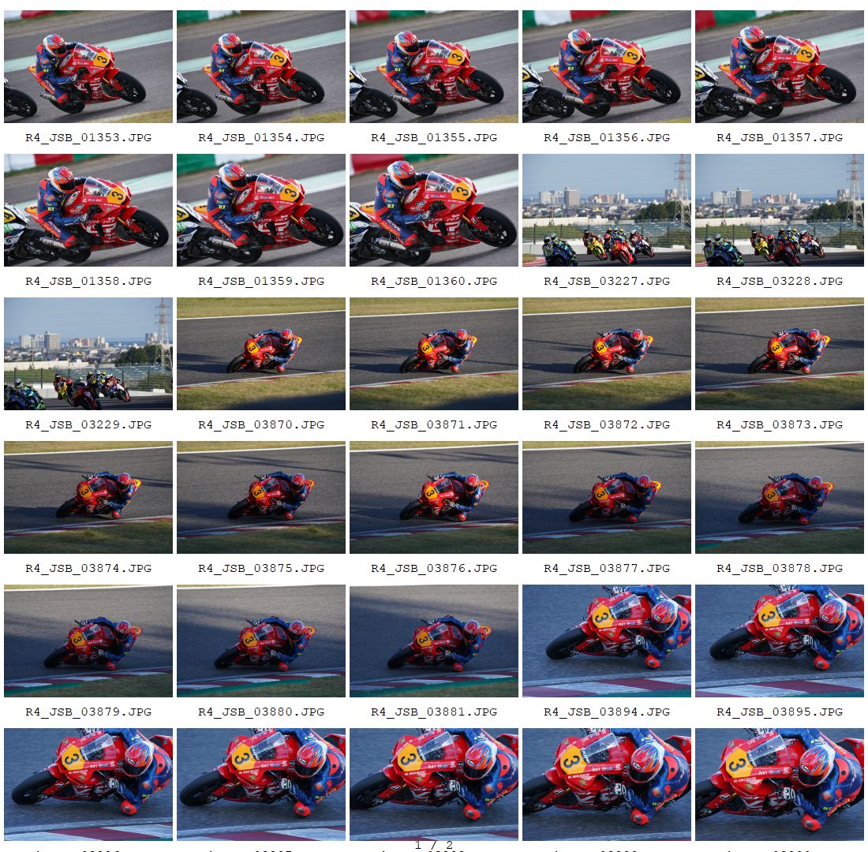Select the R4_JSB_01355.JPG image
This screenshot has width=868, height=852.
click(434, 66)
